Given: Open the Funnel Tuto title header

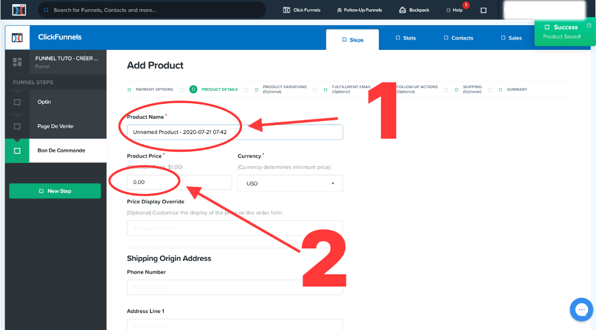Looking at the screenshot, I should [x=66, y=62].
